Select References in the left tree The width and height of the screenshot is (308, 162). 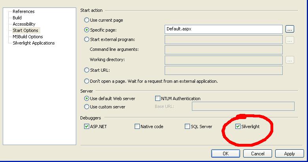pos(23,11)
